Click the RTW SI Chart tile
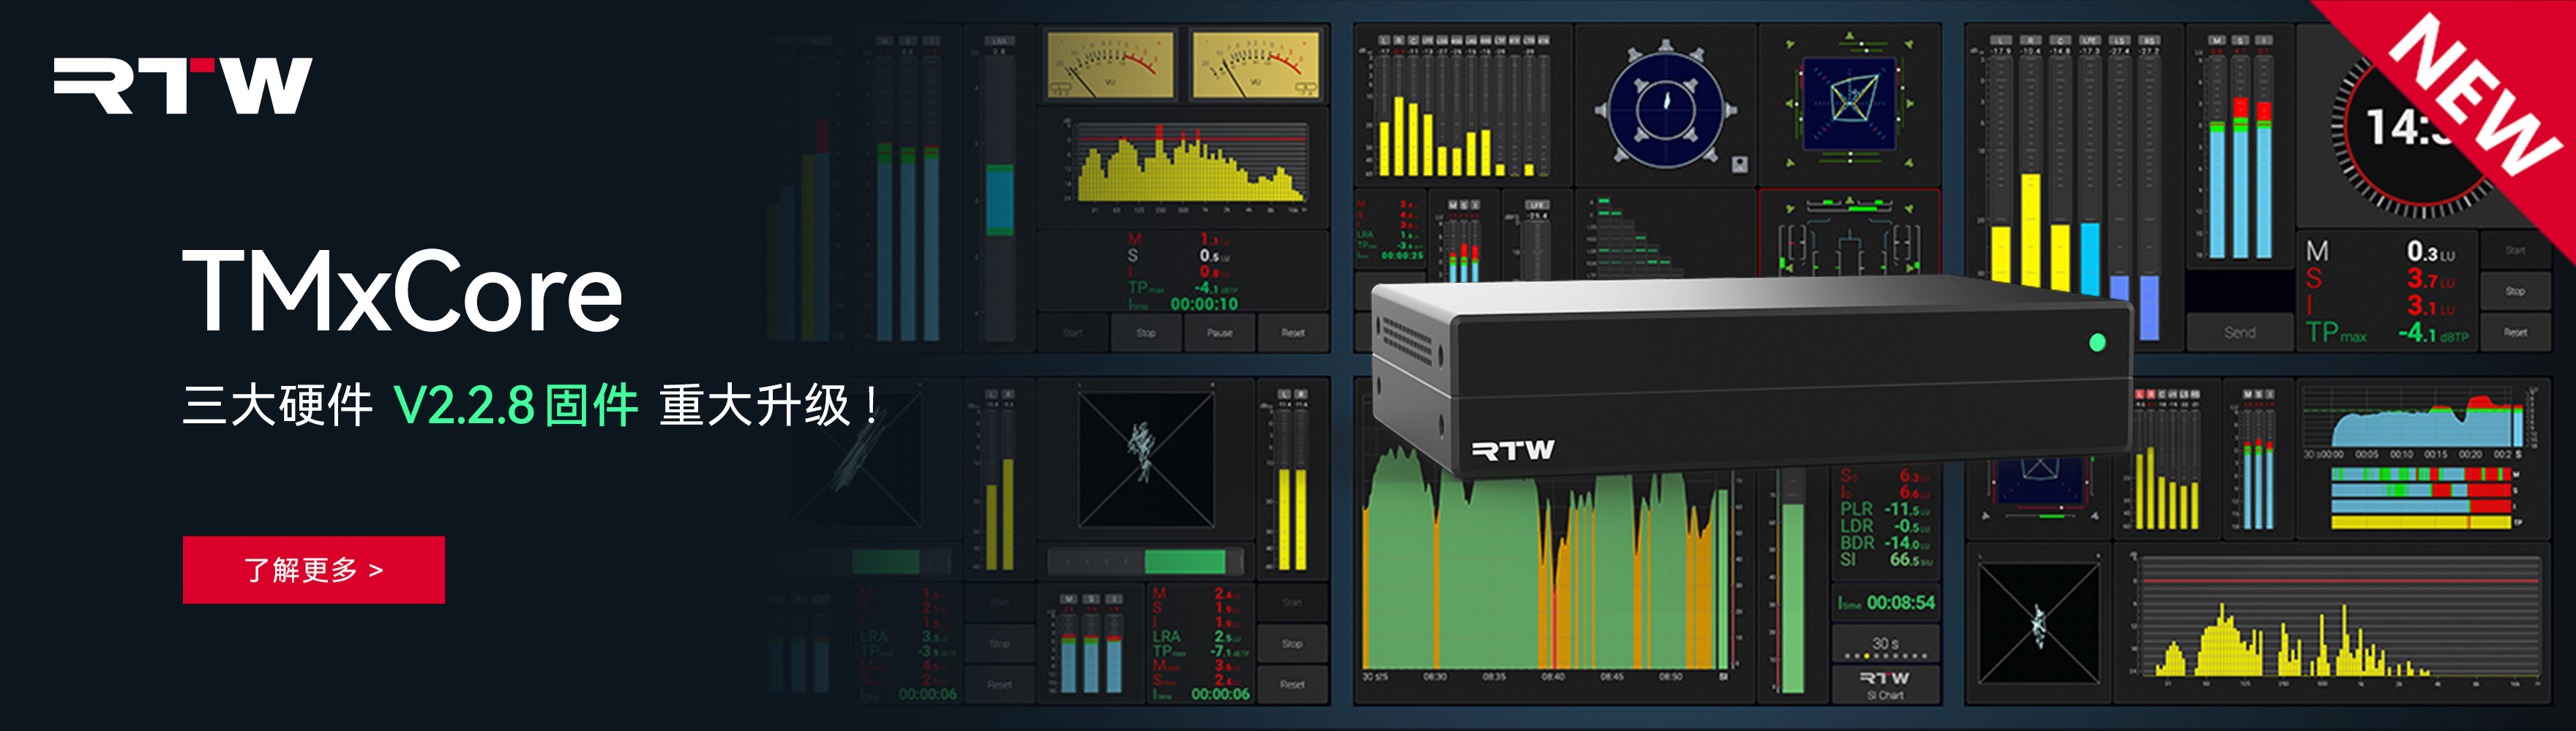This screenshot has width=2576, height=731. tap(1885, 685)
